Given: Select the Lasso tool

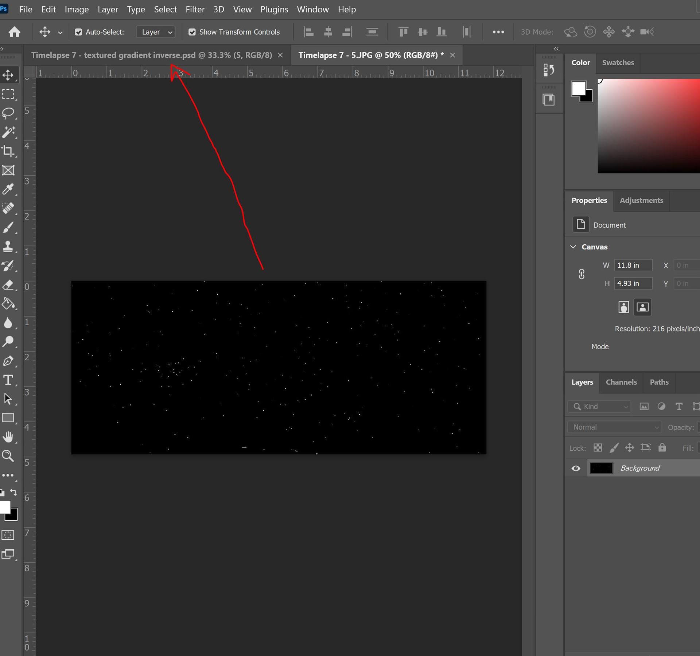Looking at the screenshot, I should [x=8, y=113].
